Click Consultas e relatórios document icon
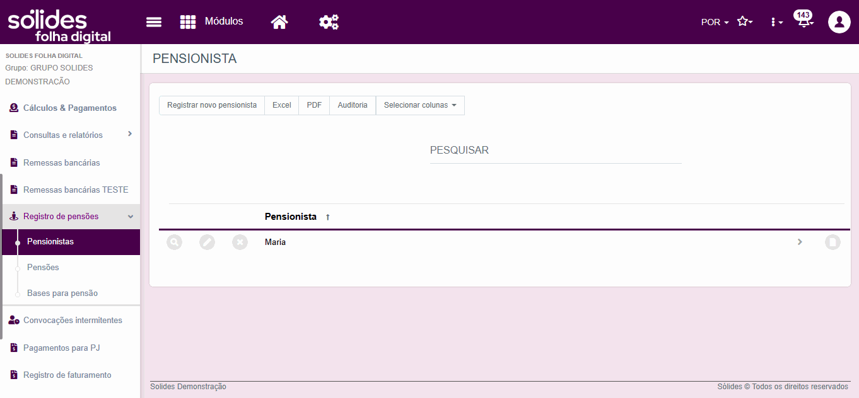859x398 pixels. click(x=14, y=135)
